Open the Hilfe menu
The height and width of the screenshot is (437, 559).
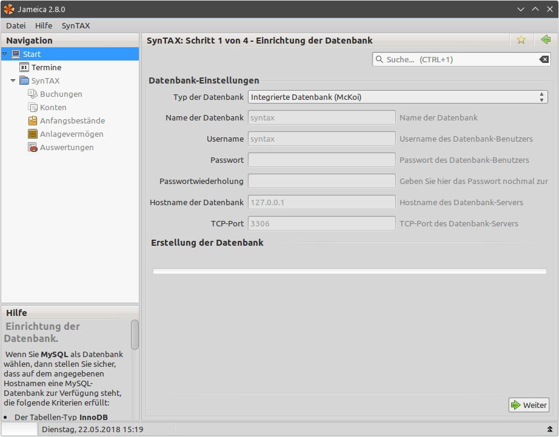(44, 25)
